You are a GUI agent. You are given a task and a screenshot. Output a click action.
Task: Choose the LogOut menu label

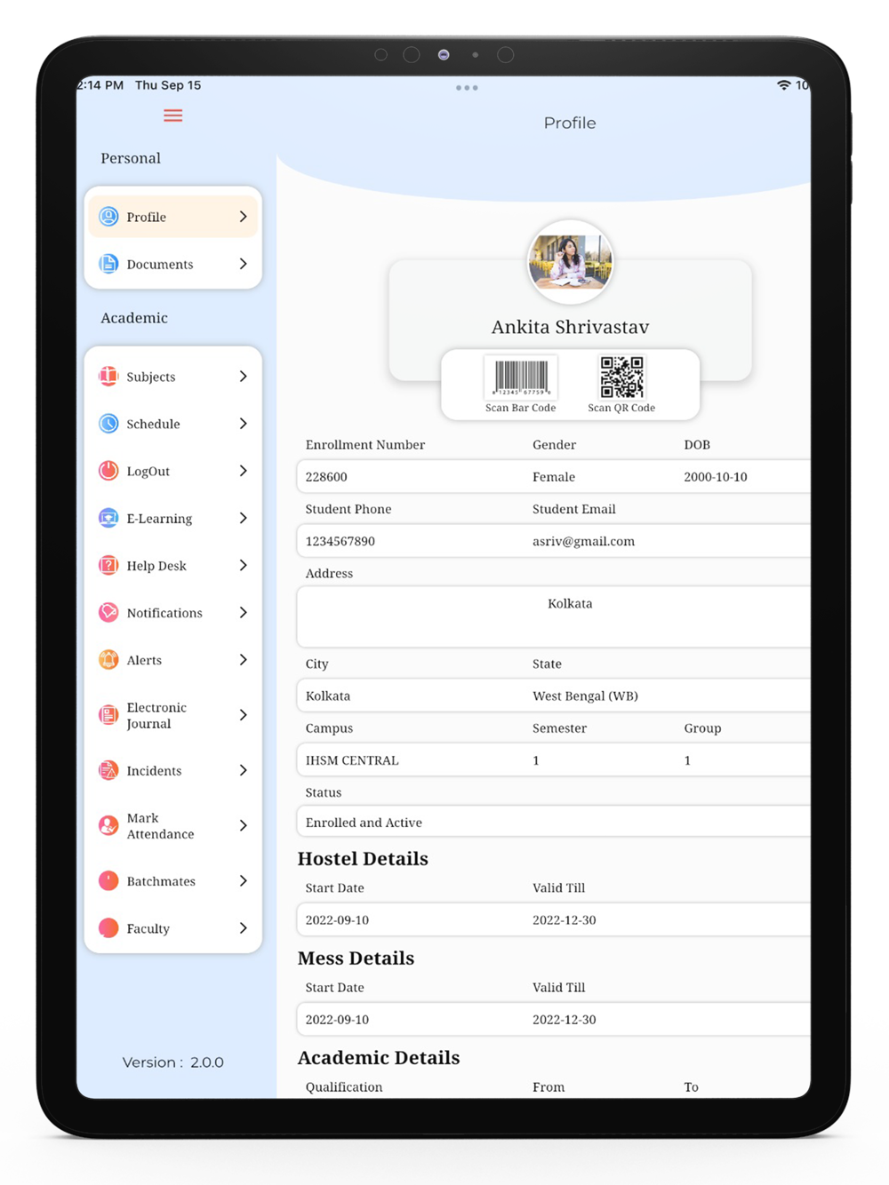pos(148,471)
